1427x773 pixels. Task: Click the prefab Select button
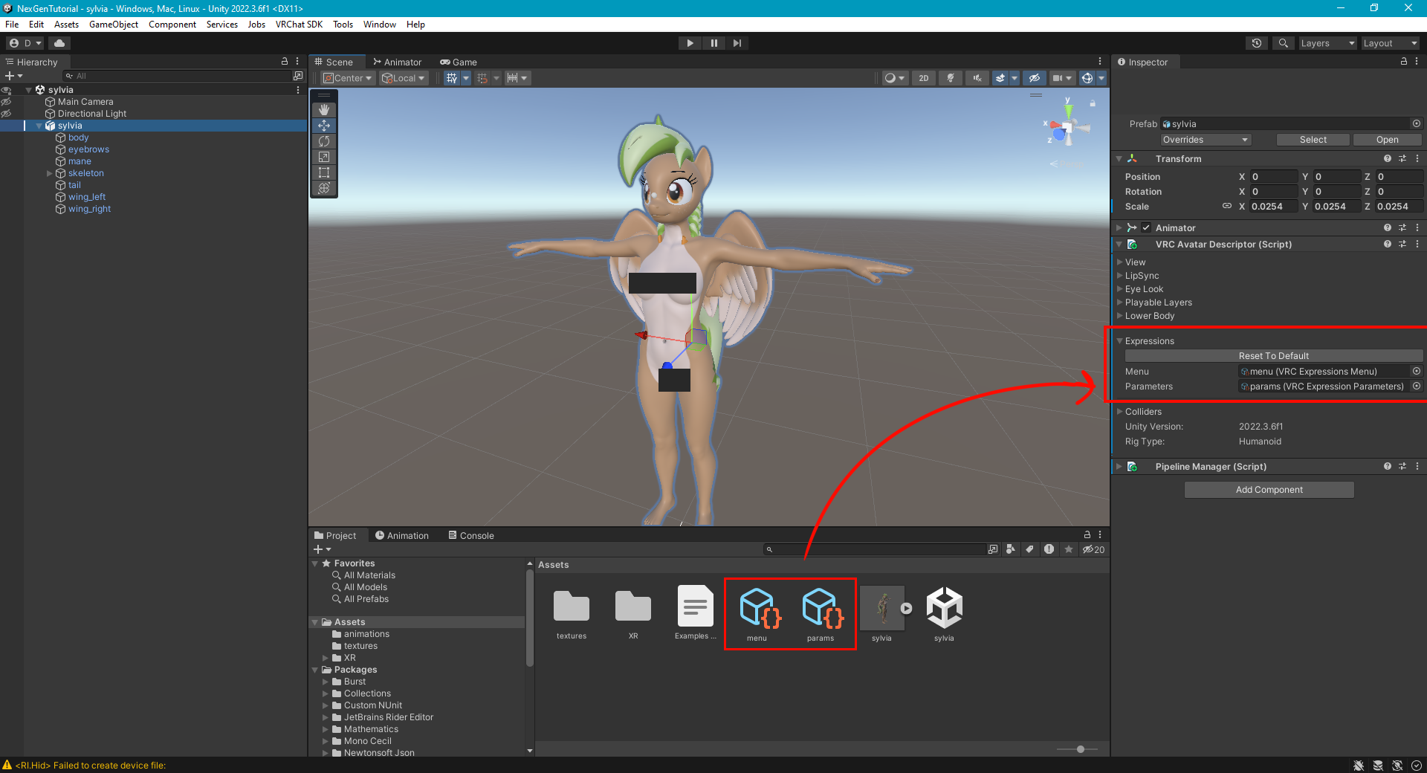(x=1313, y=140)
